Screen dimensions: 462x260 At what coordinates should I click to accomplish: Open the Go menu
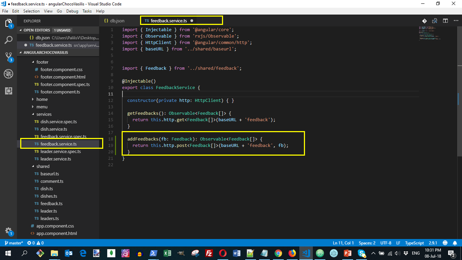[59, 11]
